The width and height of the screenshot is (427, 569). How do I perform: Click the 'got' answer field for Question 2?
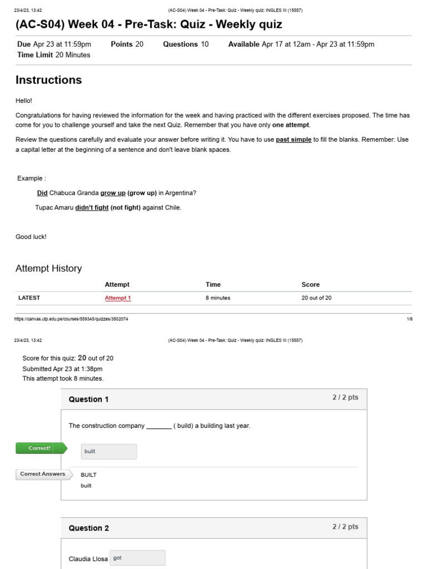click(x=138, y=558)
